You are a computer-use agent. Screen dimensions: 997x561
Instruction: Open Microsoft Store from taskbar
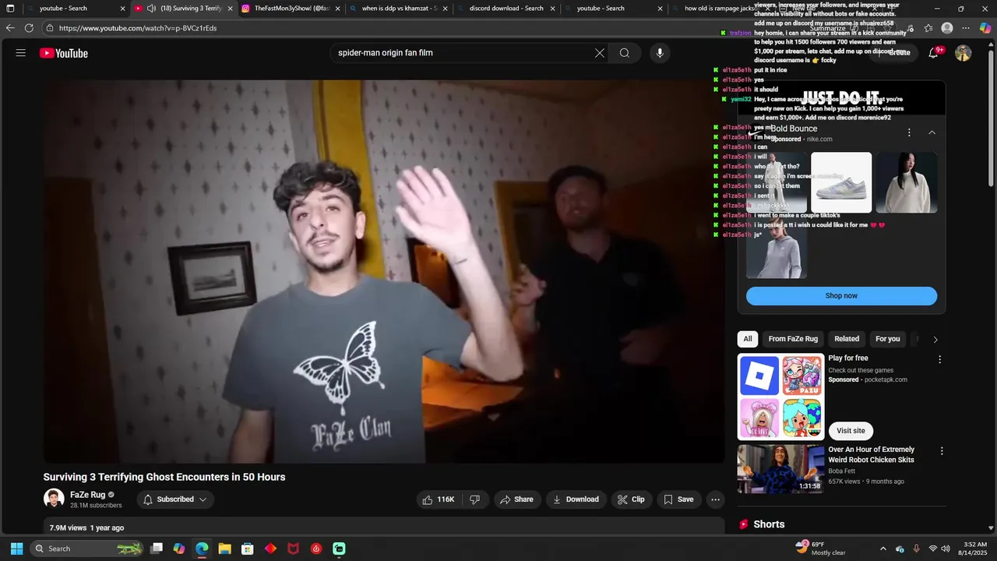coord(248,549)
